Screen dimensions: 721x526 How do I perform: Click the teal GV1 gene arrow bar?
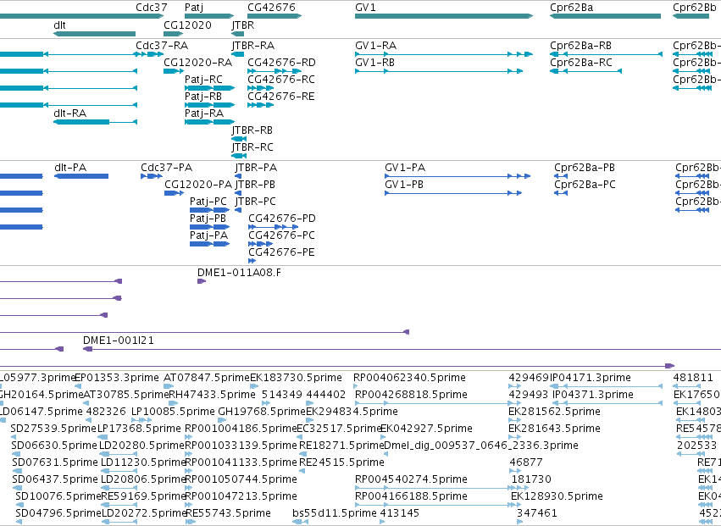(444, 17)
